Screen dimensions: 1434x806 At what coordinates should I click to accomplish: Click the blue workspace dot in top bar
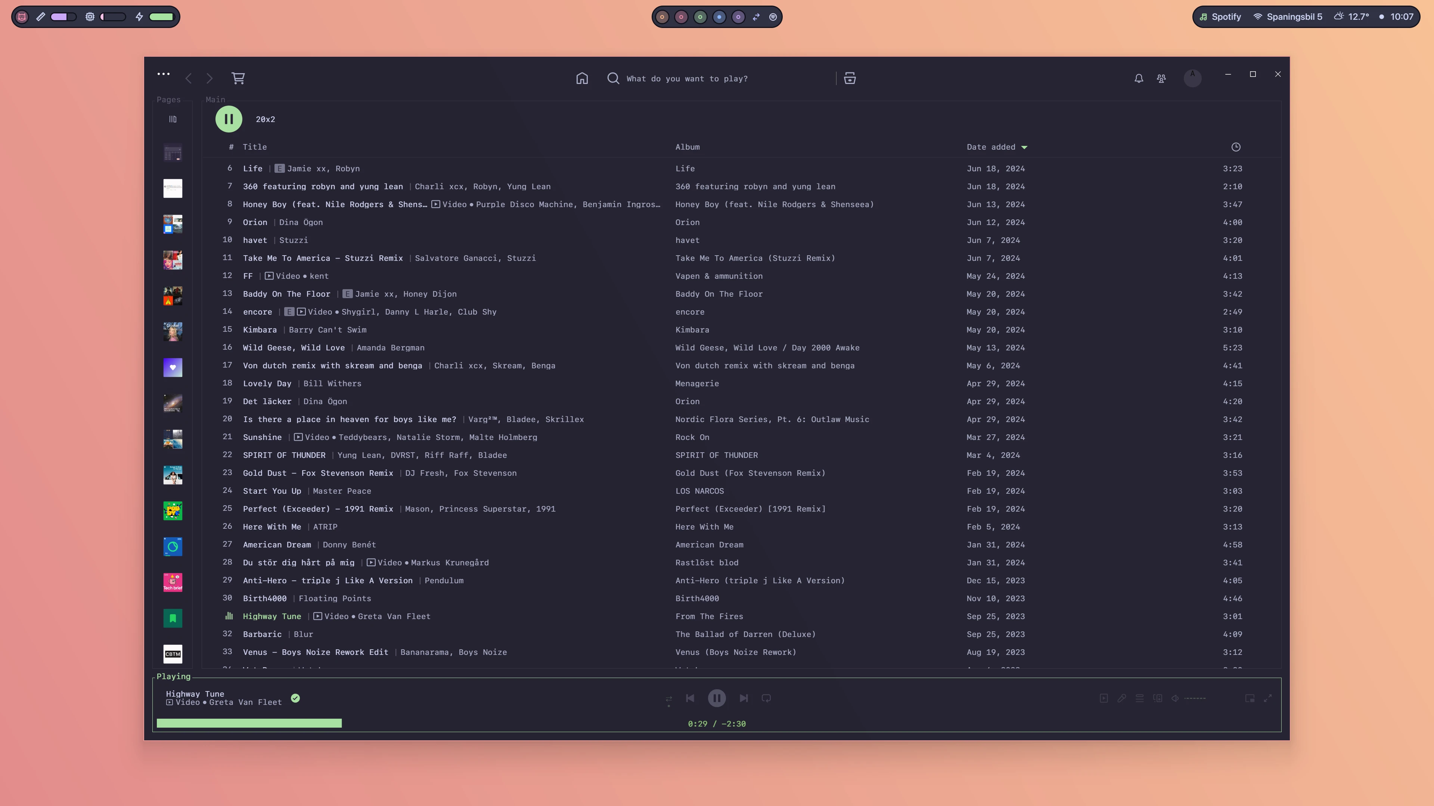pyautogui.click(x=719, y=17)
